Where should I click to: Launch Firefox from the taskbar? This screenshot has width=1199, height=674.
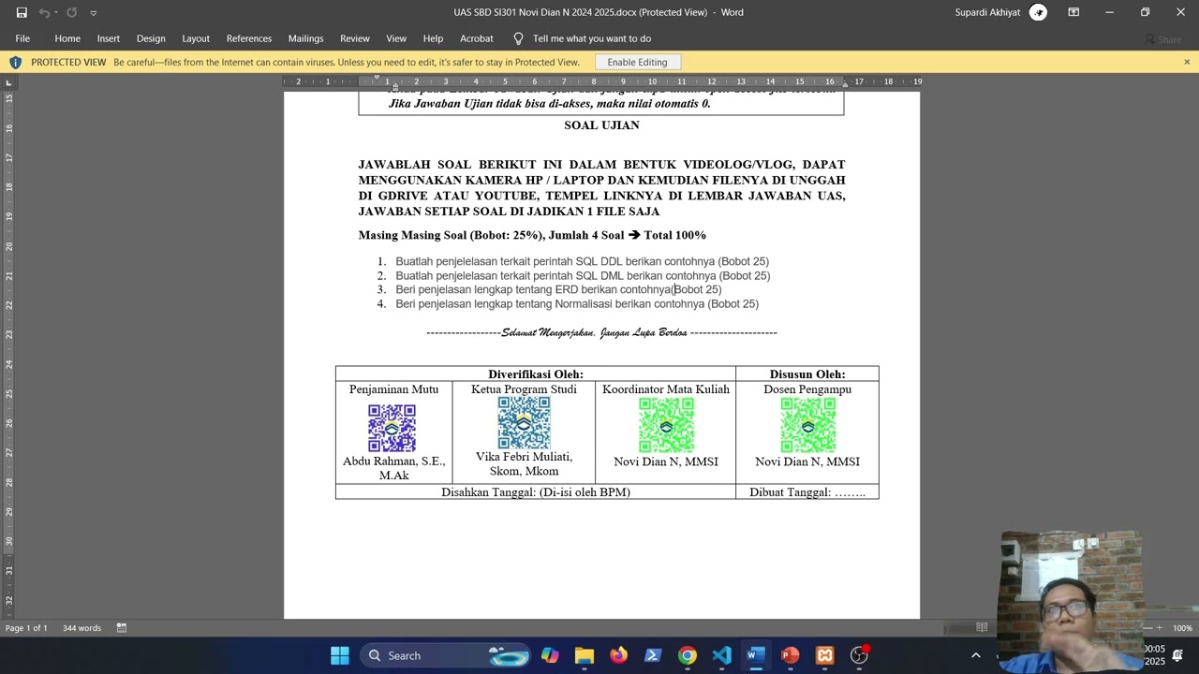click(x=618, y=655)
